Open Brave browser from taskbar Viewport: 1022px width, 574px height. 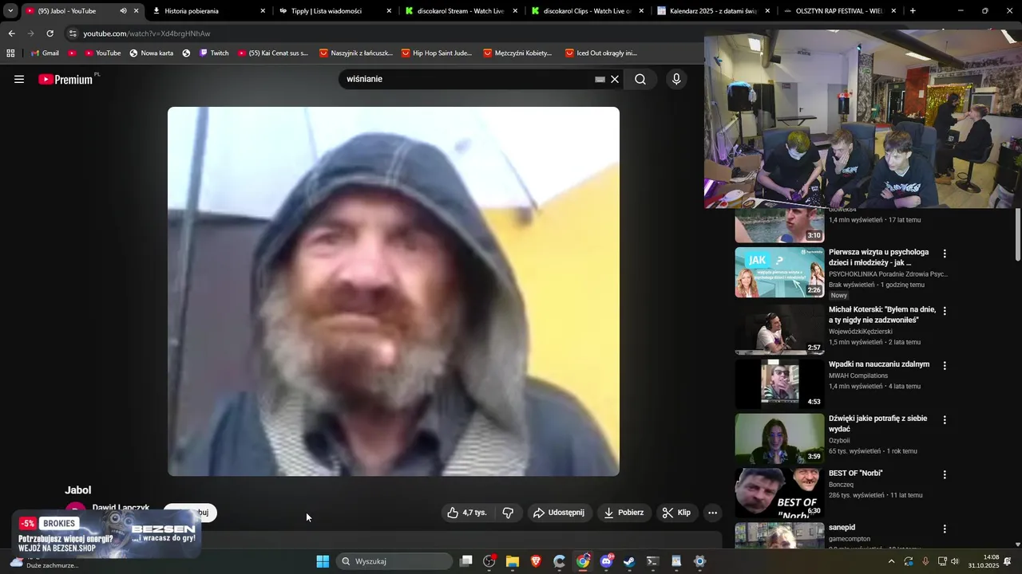tap(536, 561)
